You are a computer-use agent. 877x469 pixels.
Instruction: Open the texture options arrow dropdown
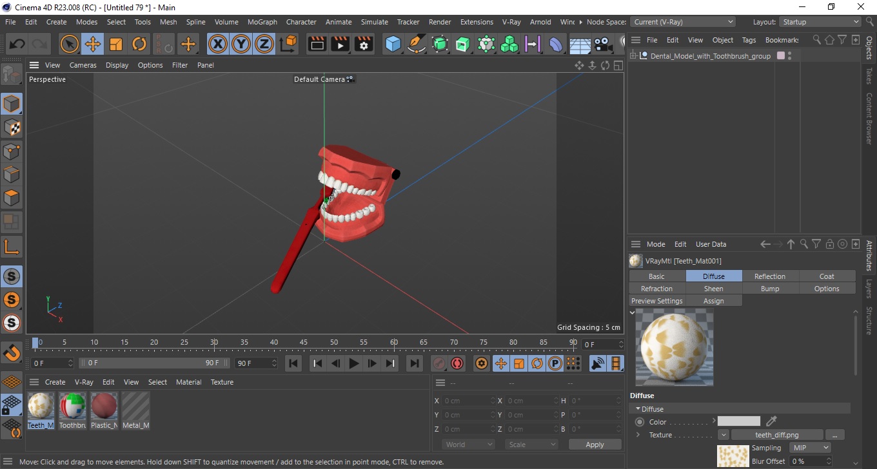click(724, 435)
